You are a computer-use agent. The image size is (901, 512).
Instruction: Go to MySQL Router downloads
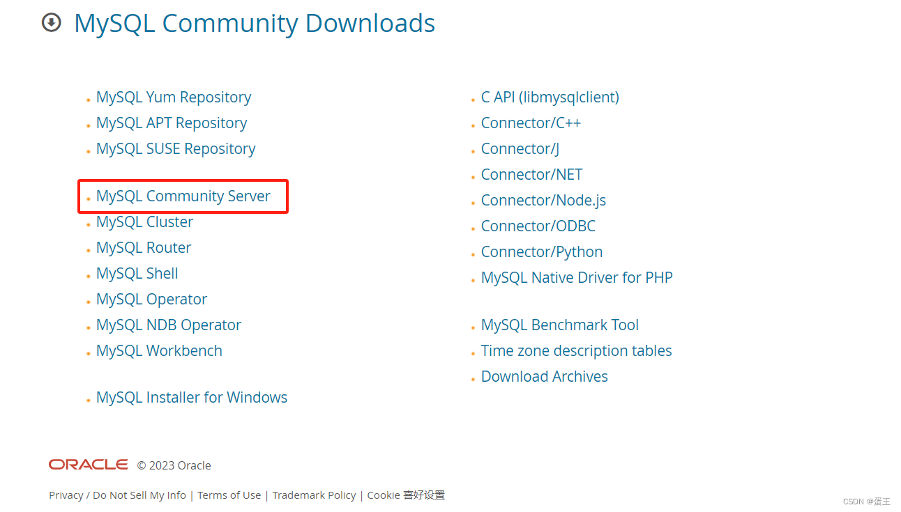click(x=144, y=248)
